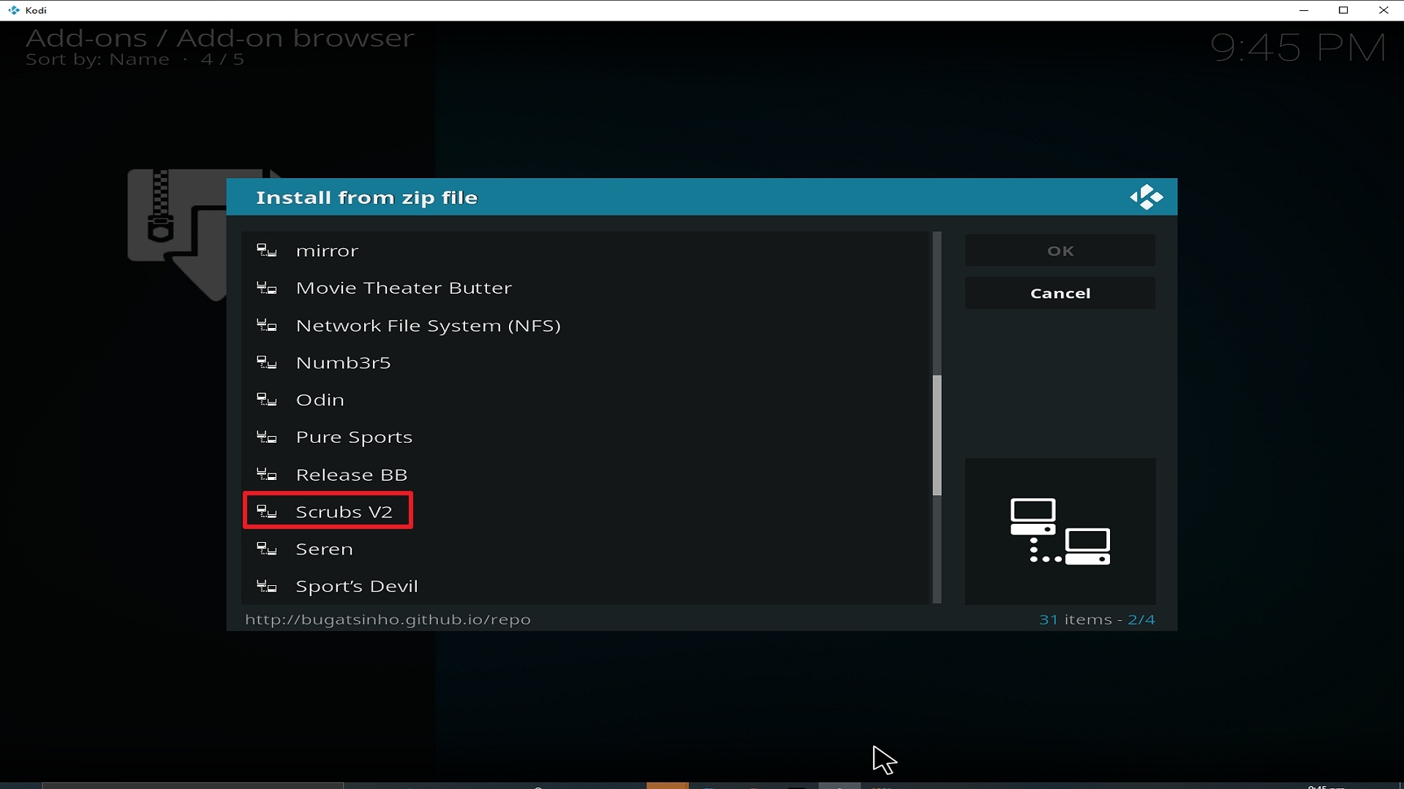Select Network File System (NFS) entry
Image resolution: width=1404 pixels, height=789 pixels.
click(585, 325)
